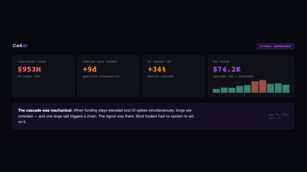Select the Liquidated Longs card
Image resolution: width=307 pixels, height=172 pixels.
[x=43, y=76]
